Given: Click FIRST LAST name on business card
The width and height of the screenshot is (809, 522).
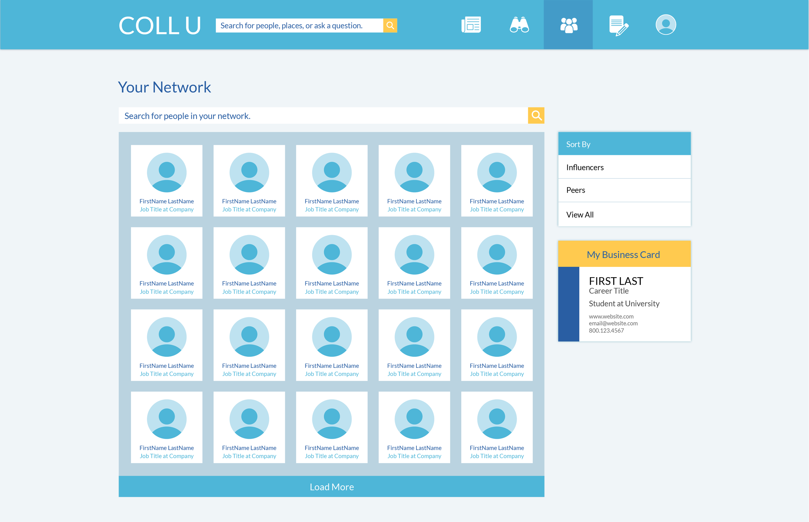Looking at the screenshot, I should pyautogui.click(x=615, y=281).
